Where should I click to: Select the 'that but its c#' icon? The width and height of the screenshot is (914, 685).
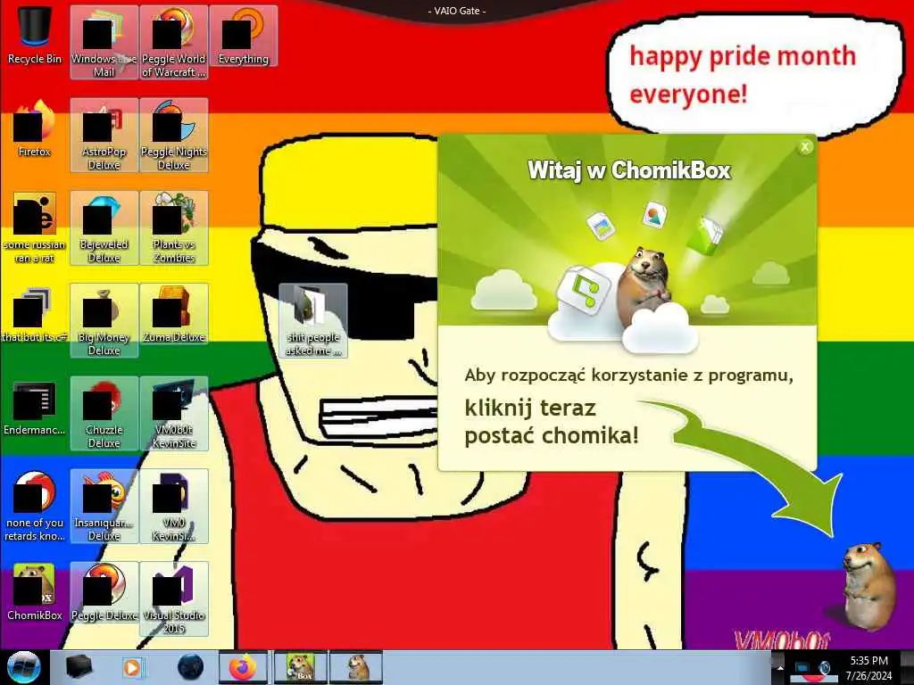[35, 315]
